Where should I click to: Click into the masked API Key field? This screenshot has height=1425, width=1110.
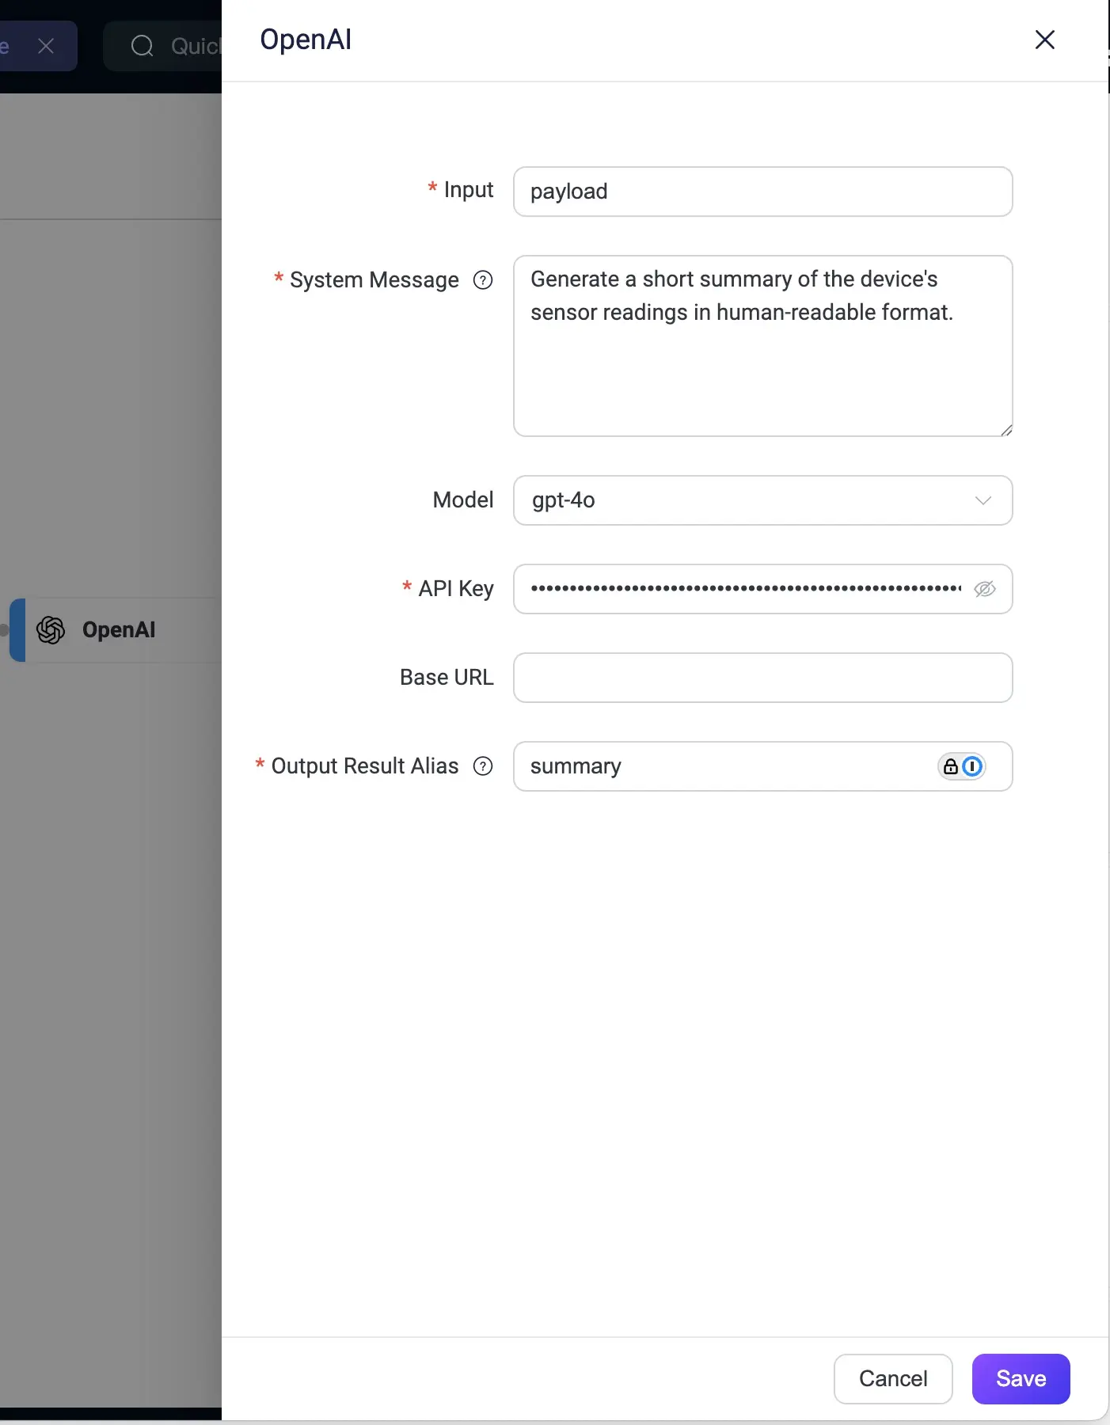point(744,589)
